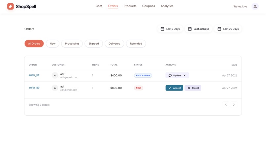Open the user profile avatar icon
The height and width of the screenshot is (150, 266).
pyautogui.click(x=255, y=7)
